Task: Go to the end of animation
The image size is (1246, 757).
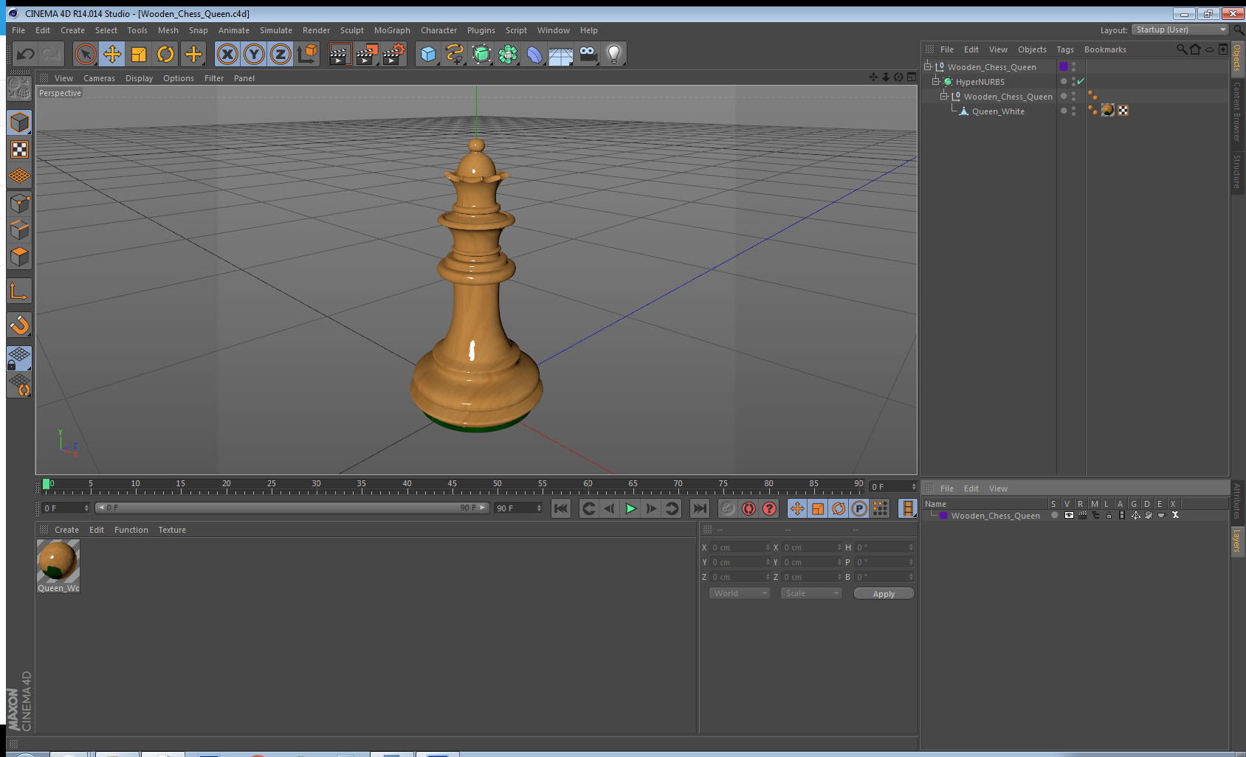Action: click(x=700, y=508)
